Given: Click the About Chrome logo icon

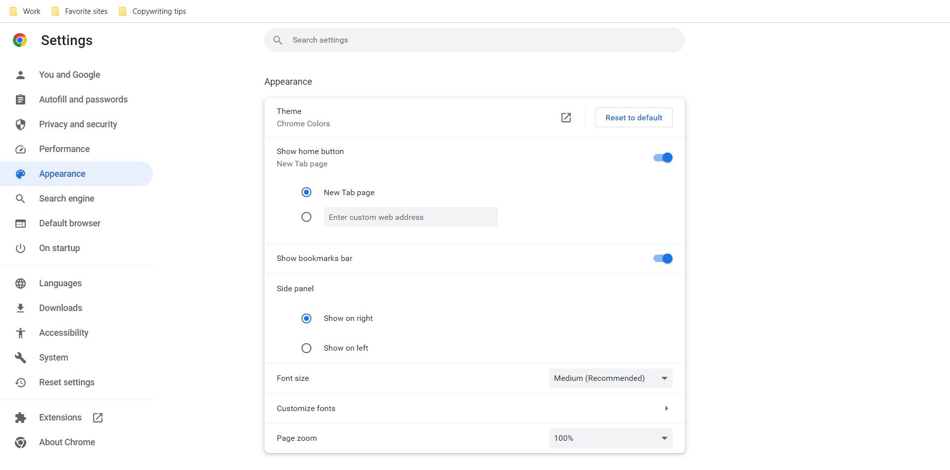Looking at the screenshot, I should point(20,442).
